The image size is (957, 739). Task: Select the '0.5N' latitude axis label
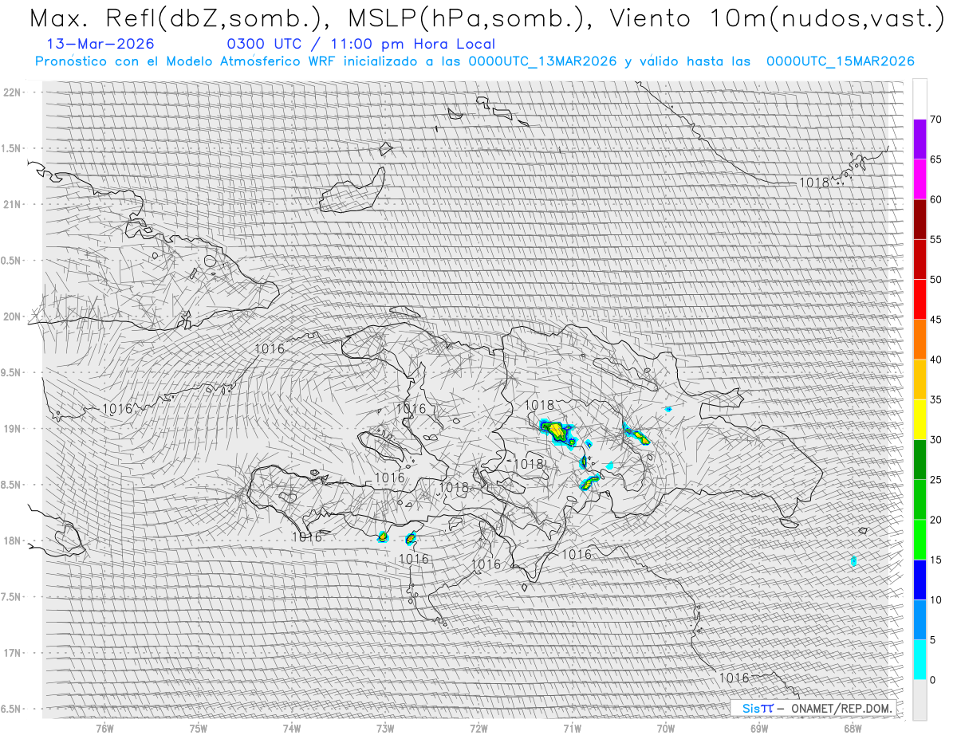click(12, 261)
